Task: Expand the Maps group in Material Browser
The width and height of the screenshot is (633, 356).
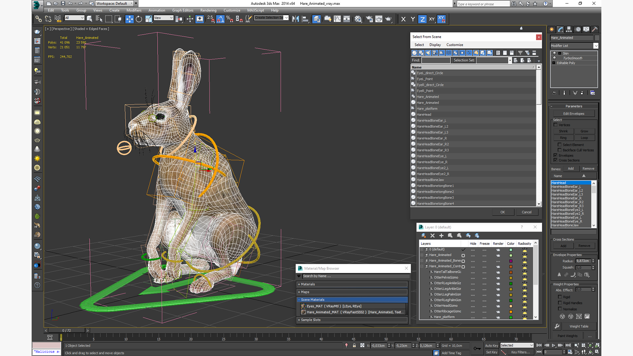Action: coord(352,292)
